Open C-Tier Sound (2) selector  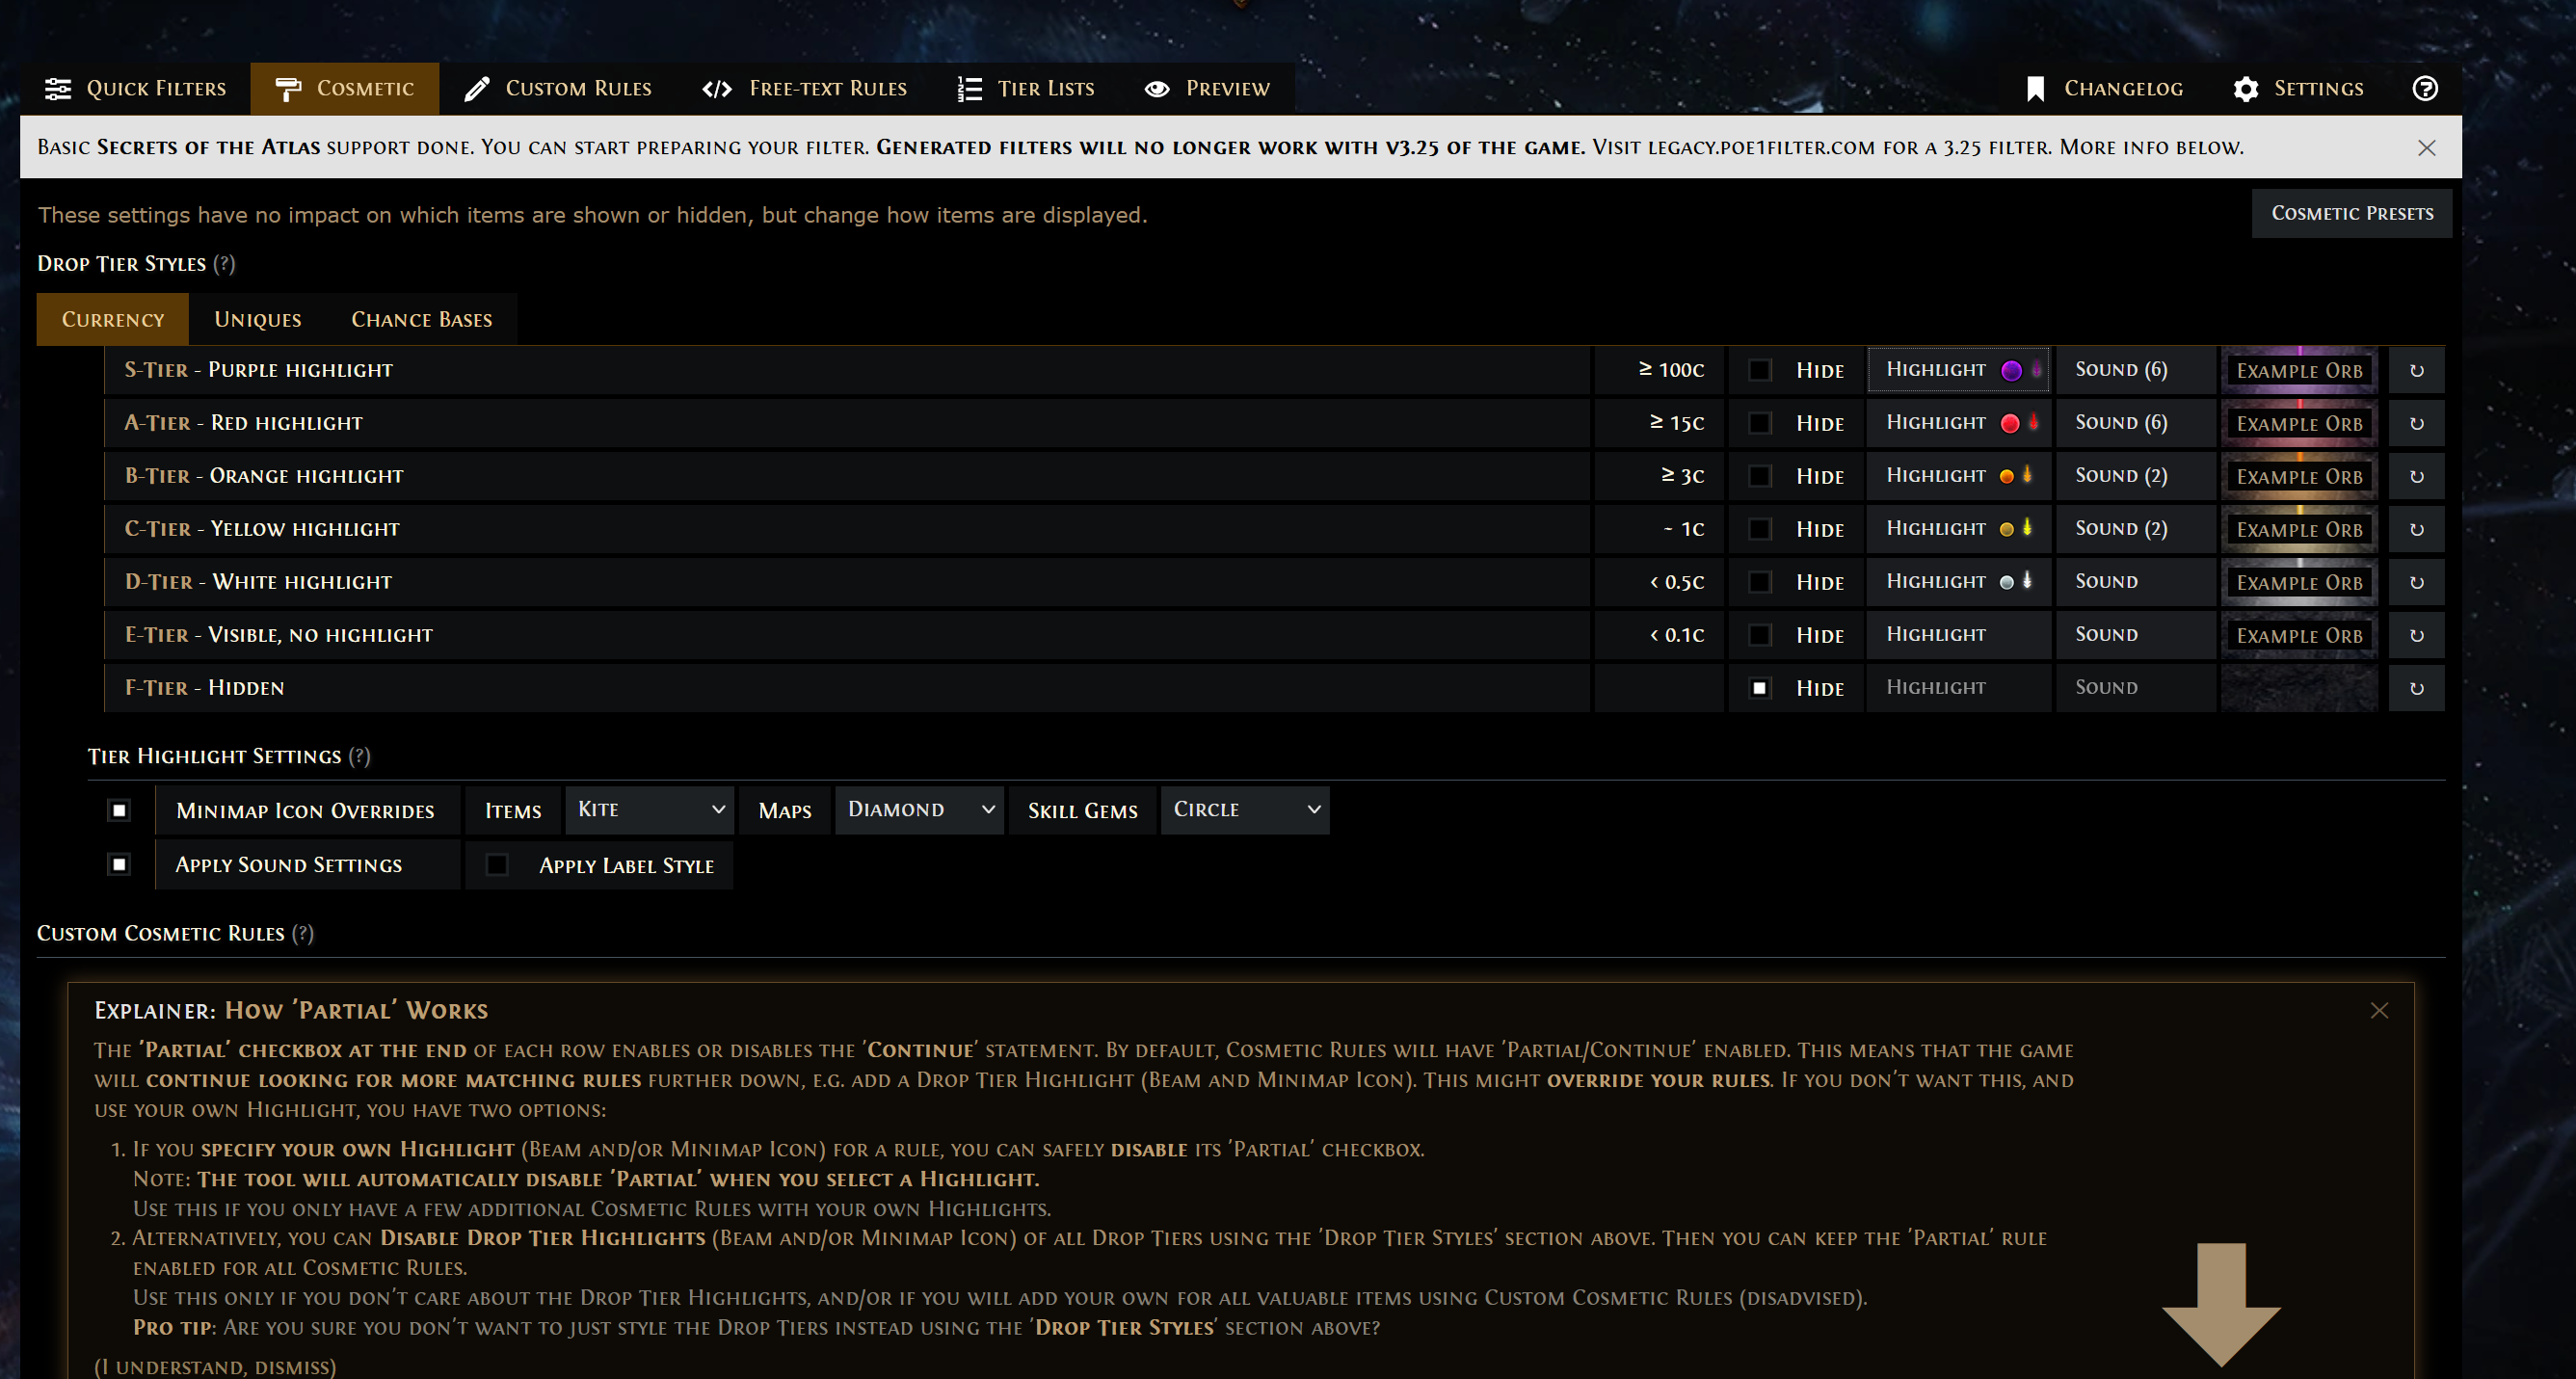pos(2135,530)
